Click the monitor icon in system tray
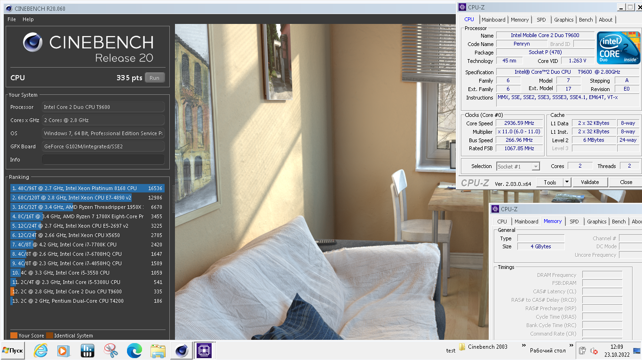Viewport: 642px width, 360px height. tap(636, 351)
